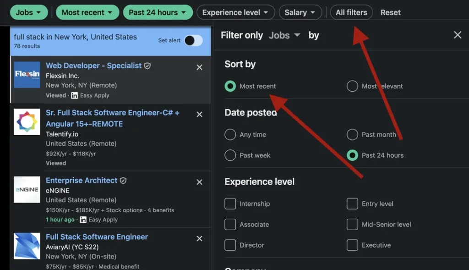Viewport: 469px width, 270px height.
Task: Select the Any time date filter
Action: 230,134
